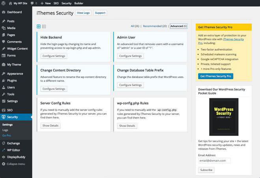Switch to list view layout icon
Screen dimensions: 260x178
click(x=44, y=27)
